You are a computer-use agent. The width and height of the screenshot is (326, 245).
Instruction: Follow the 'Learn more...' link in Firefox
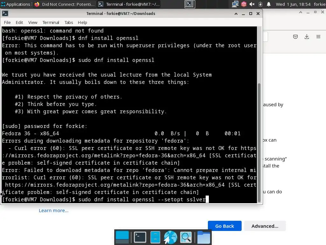coord(53,211)
